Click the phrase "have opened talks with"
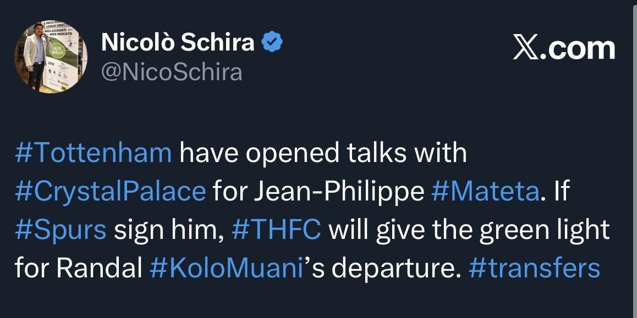 point(323,154)
